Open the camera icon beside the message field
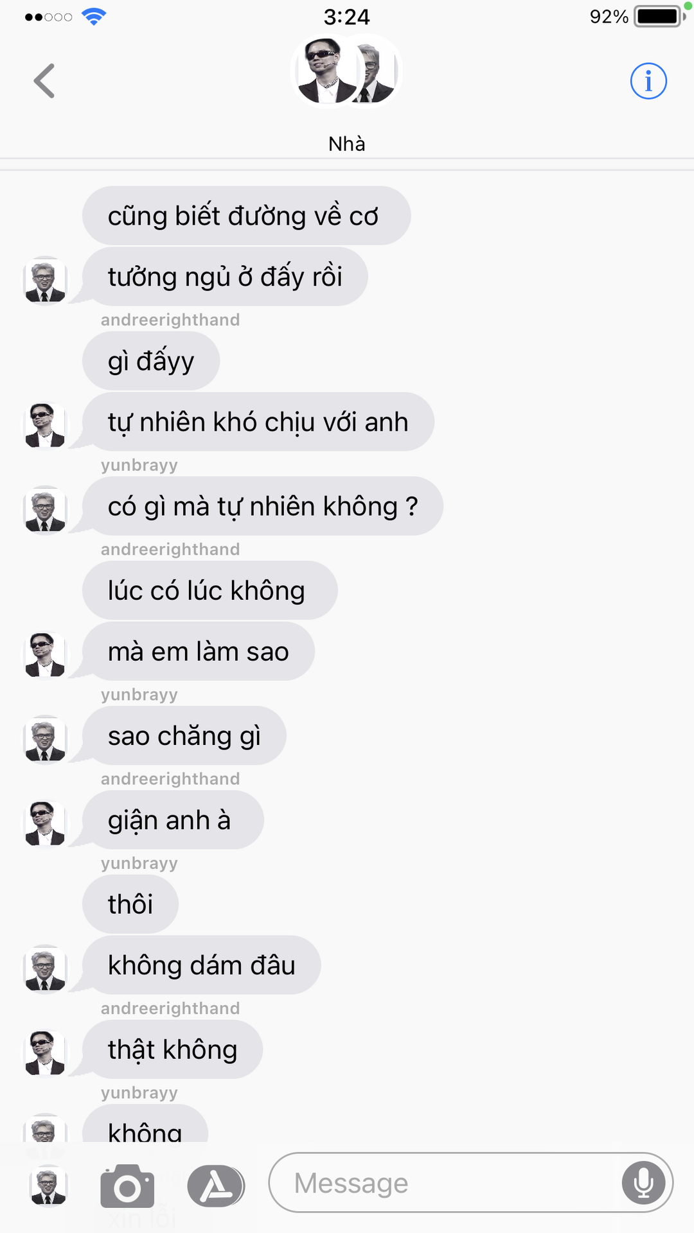This screenshot has width=694, height=1233. [x=127, y=1185]
